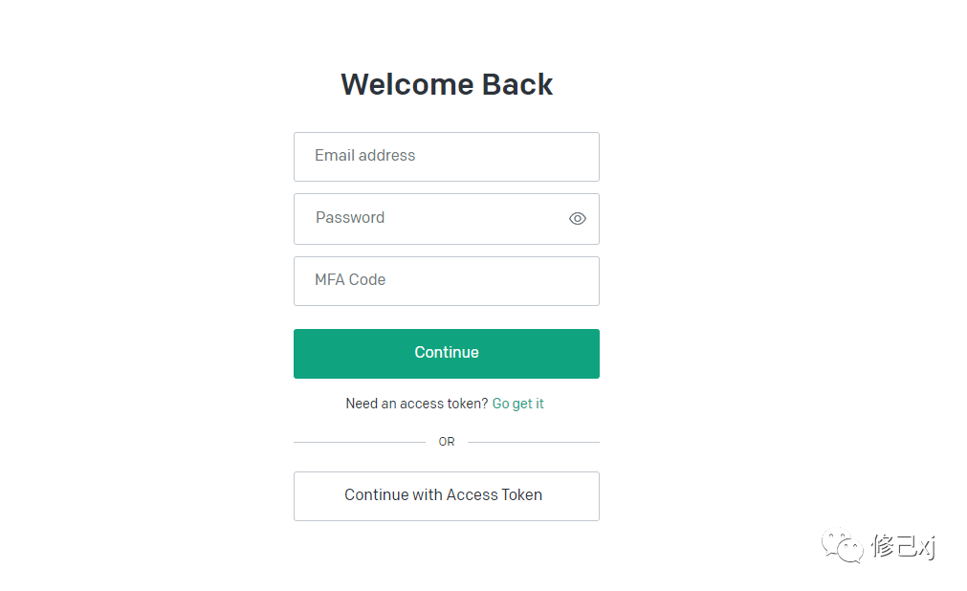Click the divider line left of OR
This screenshot has width=967, height=591.
[360, 443]
